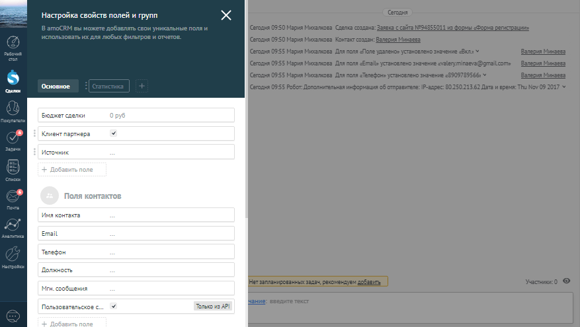Click the Email contact field input

point(170,234)
